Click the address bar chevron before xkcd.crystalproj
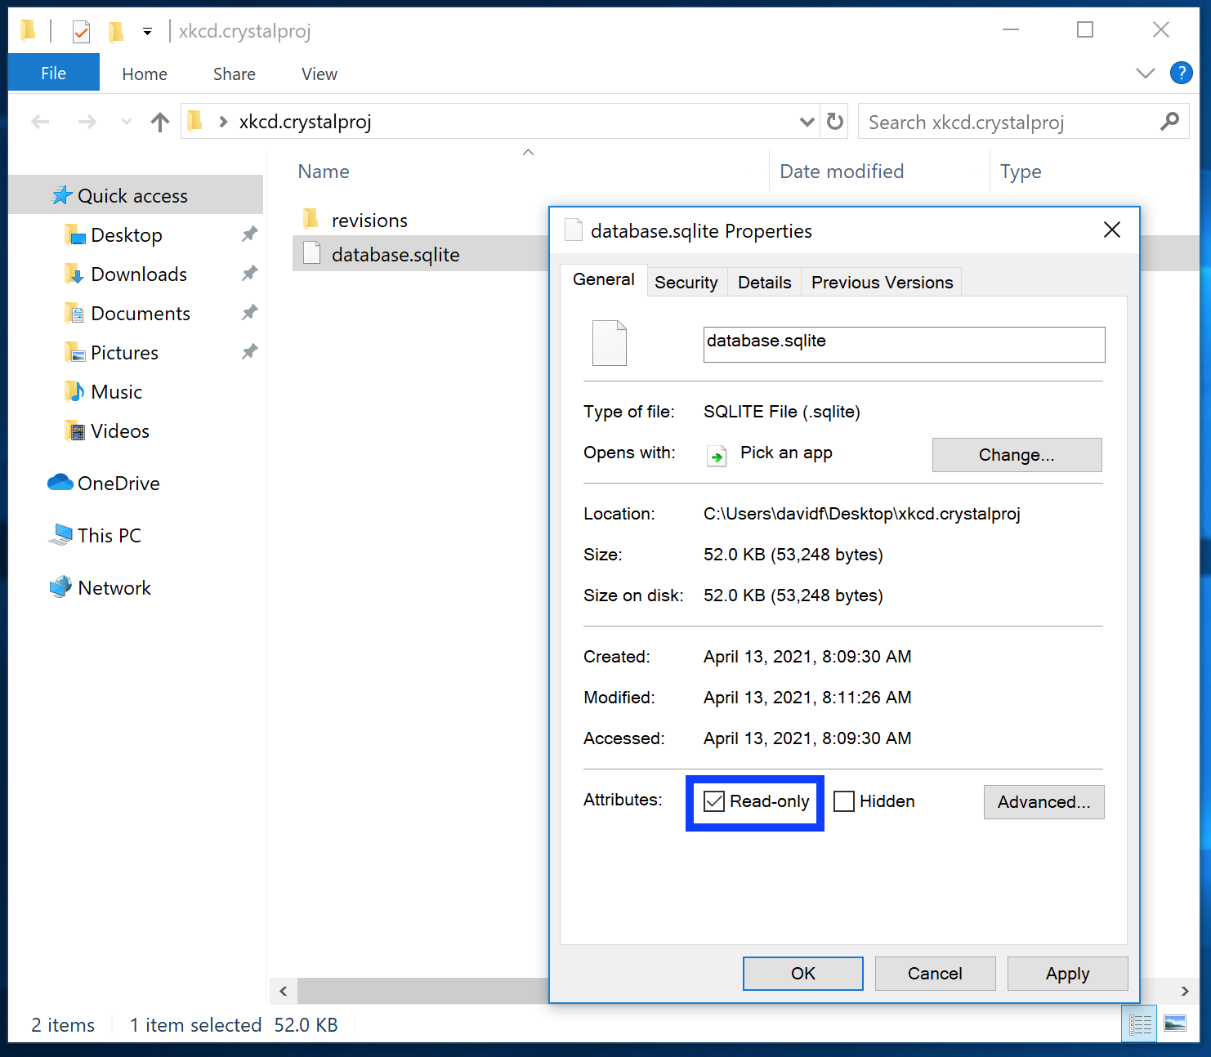 223,122
